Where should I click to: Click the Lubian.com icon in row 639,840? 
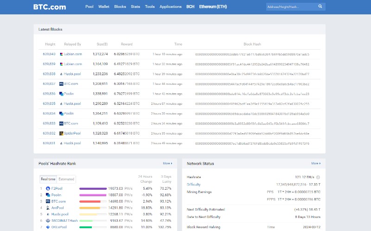coord(61,54)
